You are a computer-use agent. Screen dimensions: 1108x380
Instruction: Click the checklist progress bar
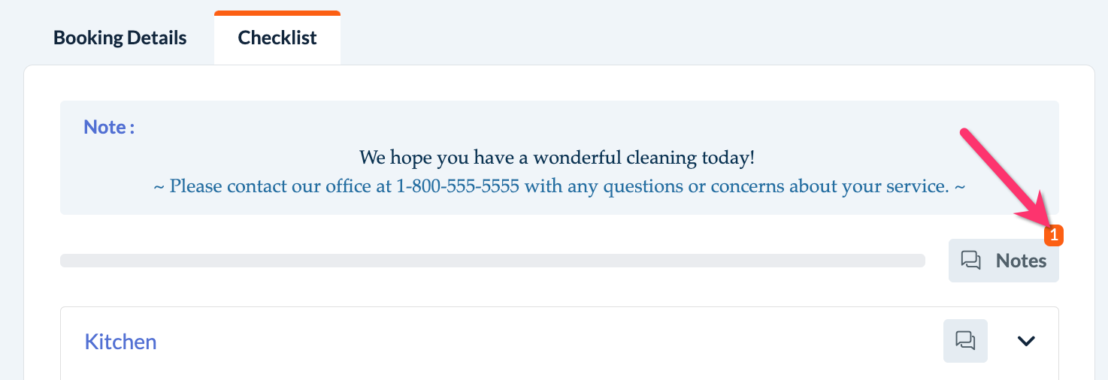click(492, 261)
